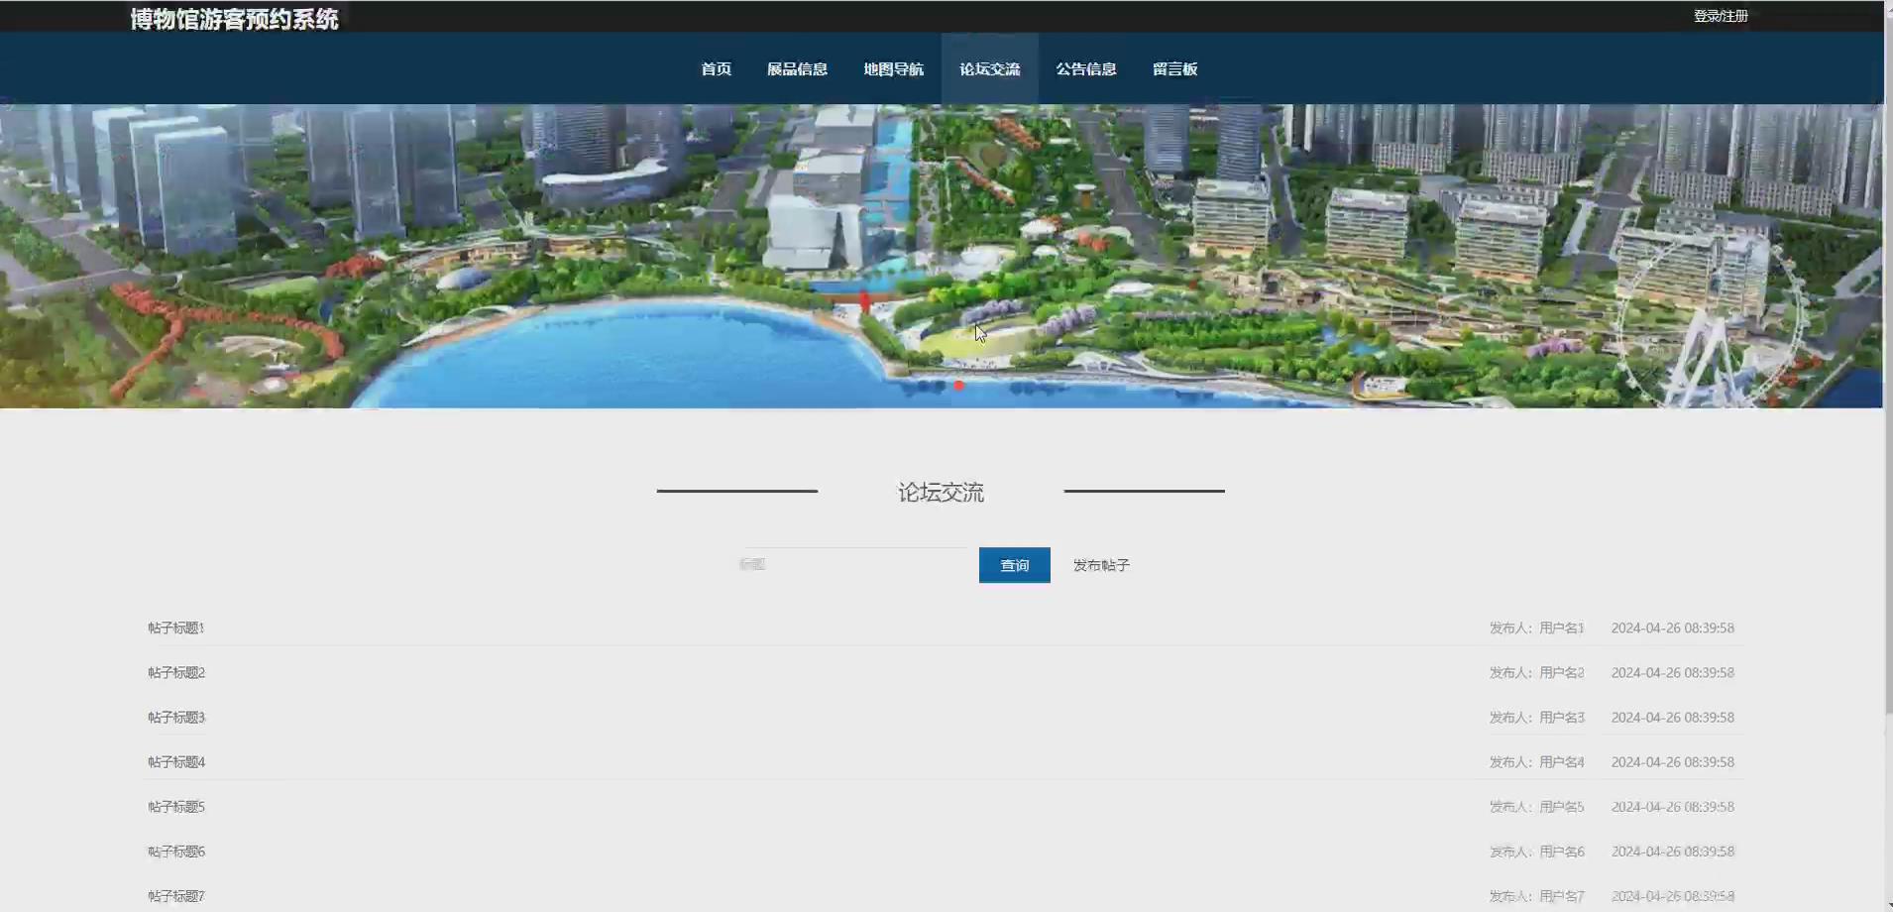Click poster text 发布人：用户名4

click(x=1536, y=761)
